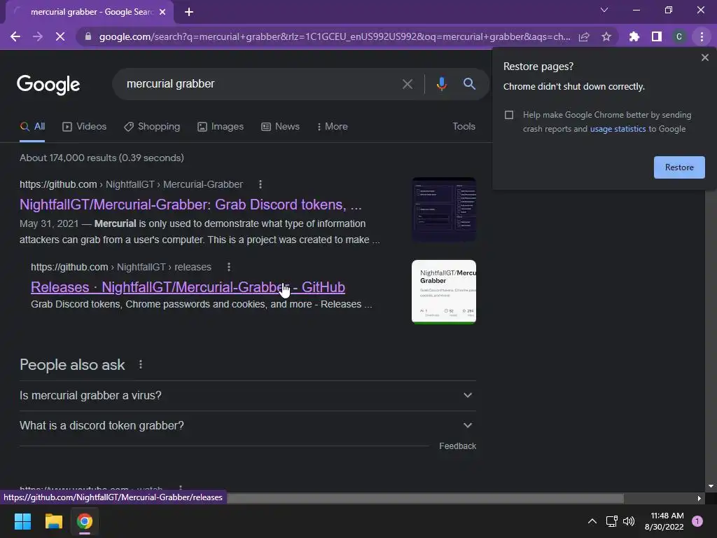Switch to the News tab
The width and height of the screenshot is (717, 538).
point(280,127)
